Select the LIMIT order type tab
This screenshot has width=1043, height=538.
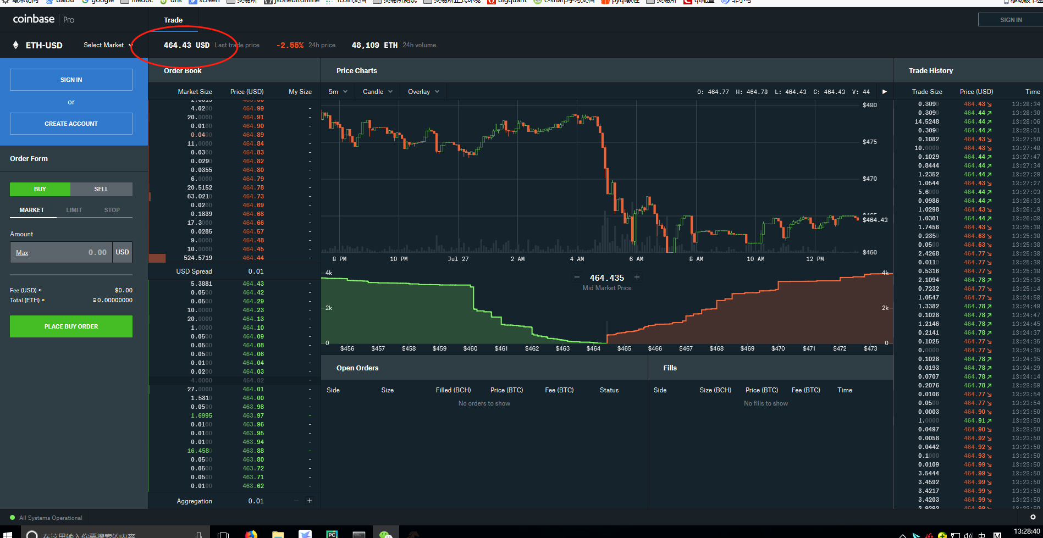74,210
